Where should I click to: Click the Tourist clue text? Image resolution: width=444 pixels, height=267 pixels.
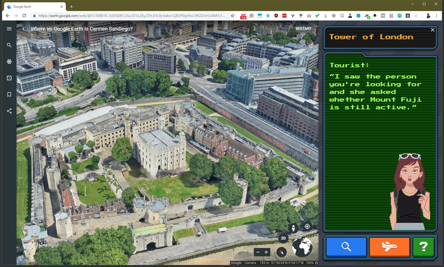pyautogui.click(x=375, y=92)
